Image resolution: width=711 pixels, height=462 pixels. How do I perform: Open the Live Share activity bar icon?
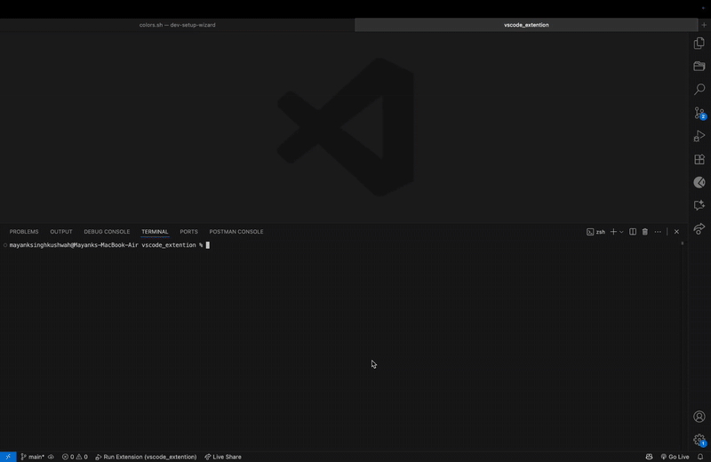pyautogui.click(x=699, y=228)
